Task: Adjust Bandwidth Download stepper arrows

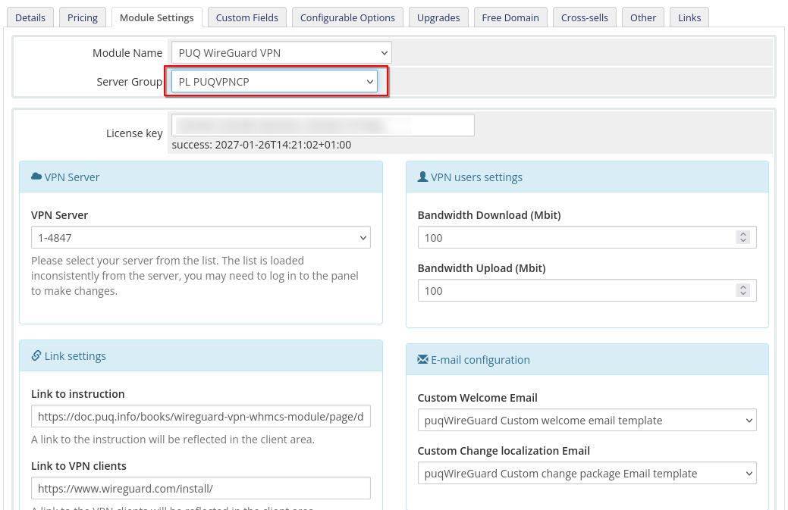Action: pyautogui.click(x=742, y=237)
